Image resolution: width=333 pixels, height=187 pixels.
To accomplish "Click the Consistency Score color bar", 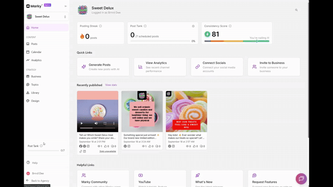I will pyautogui.click(x=237, y=41).
